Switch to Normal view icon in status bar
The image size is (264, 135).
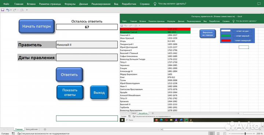coord(212,134)
